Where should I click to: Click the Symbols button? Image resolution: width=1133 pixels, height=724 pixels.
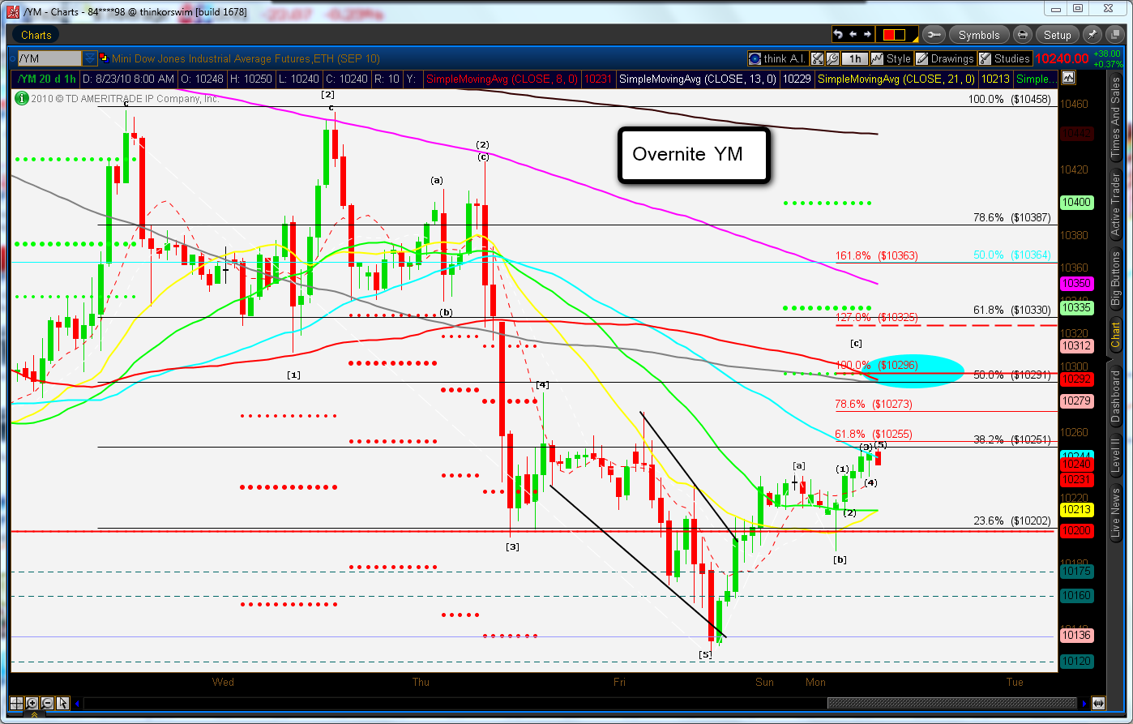[978, 35]
